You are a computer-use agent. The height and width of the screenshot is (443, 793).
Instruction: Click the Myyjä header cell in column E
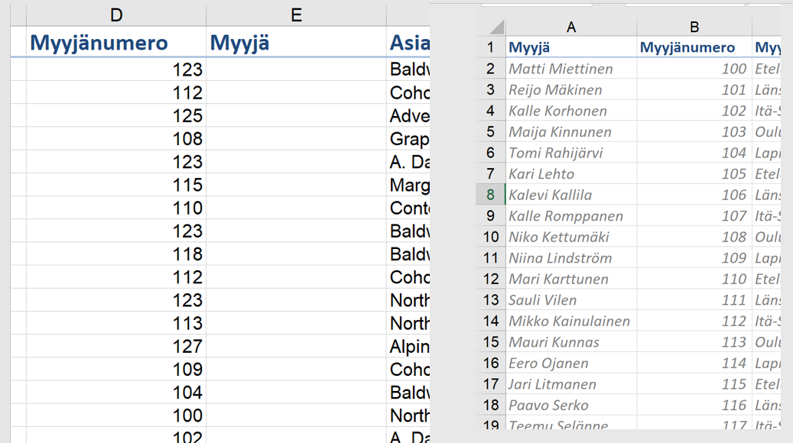click(x=296, y=43)
